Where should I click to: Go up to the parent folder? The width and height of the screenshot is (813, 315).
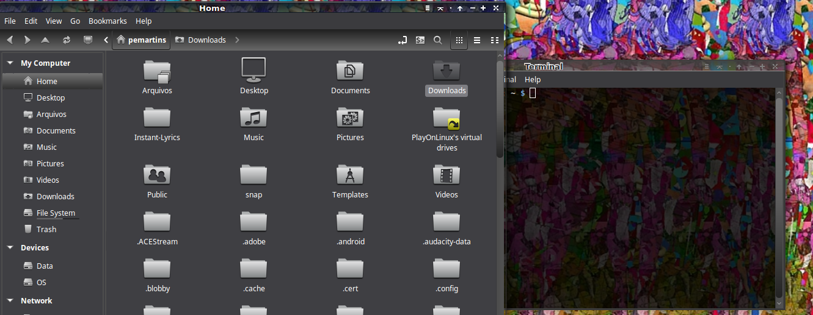point(45,40)
